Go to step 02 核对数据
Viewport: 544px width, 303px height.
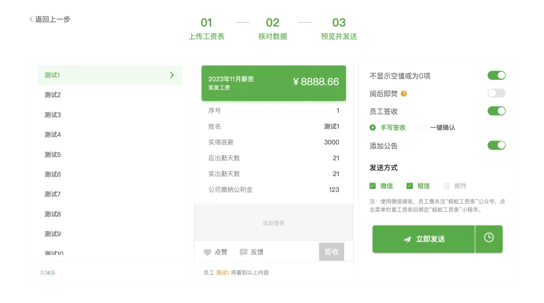click(x=273, y=28)
